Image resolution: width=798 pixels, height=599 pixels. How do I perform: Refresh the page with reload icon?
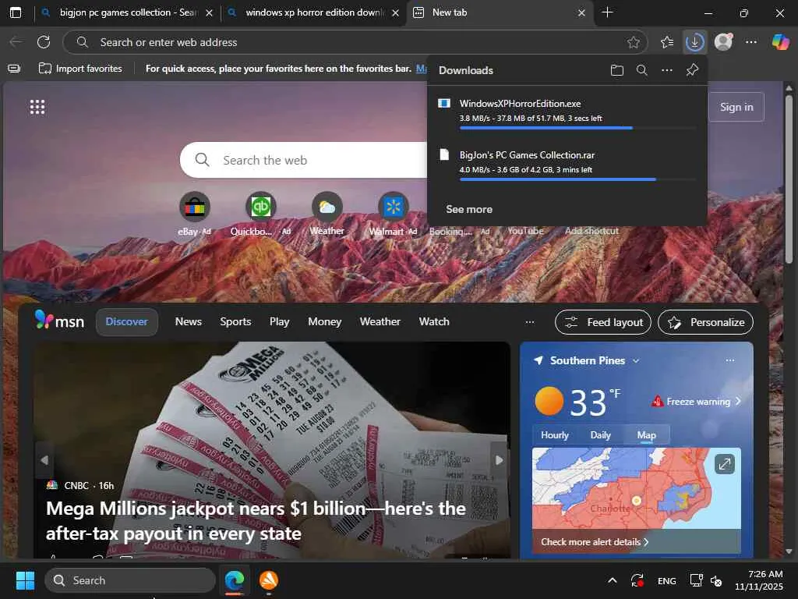tap(44, 42)
